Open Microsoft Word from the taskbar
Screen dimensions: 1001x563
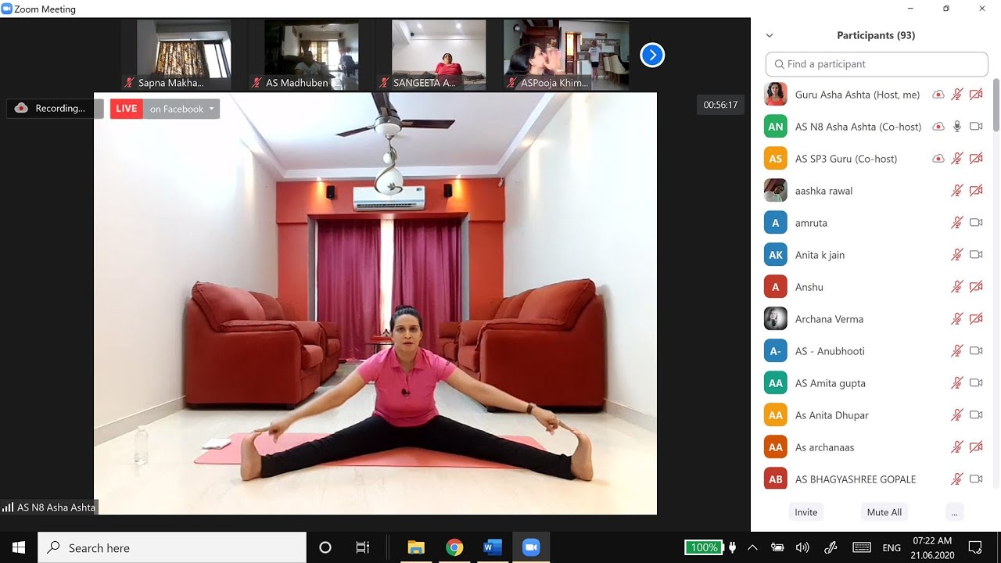[493, 547]
